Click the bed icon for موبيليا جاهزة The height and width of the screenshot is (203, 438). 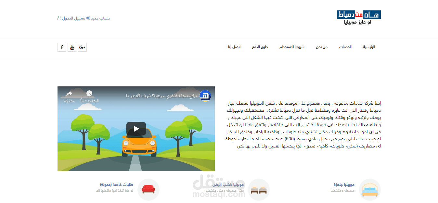pyautogui.click(x=370, y=190)
